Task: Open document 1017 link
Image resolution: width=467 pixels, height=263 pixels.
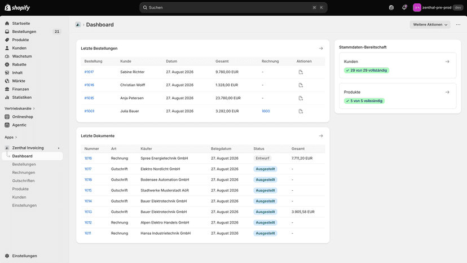Action: tap(88, 169)
